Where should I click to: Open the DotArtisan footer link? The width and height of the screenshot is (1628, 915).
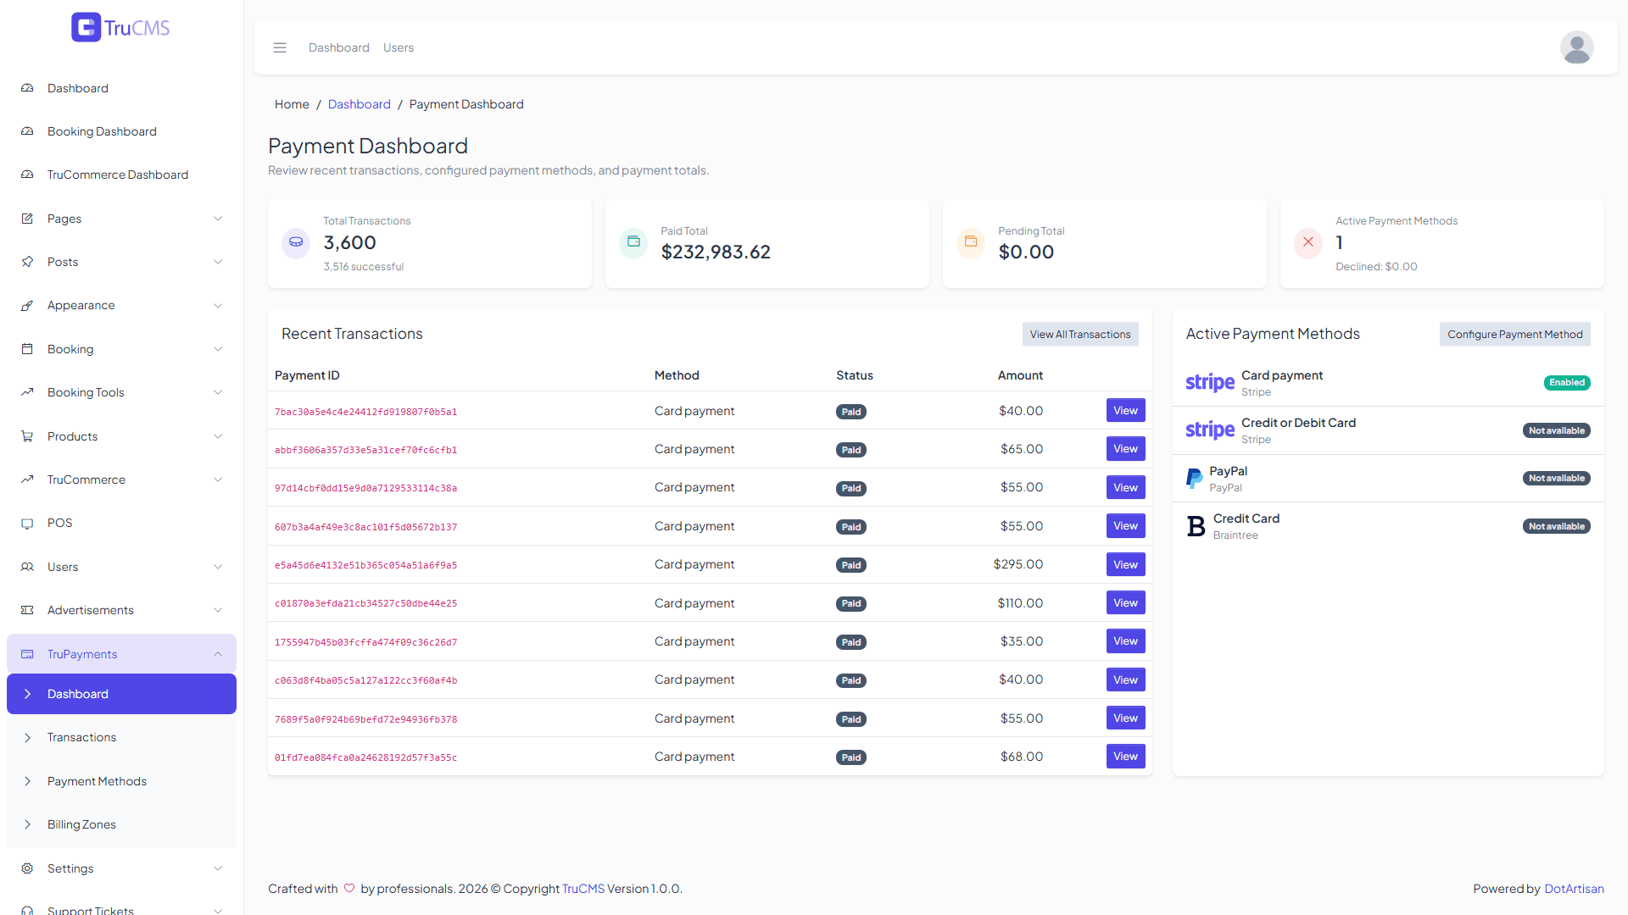pos(1574,889)
